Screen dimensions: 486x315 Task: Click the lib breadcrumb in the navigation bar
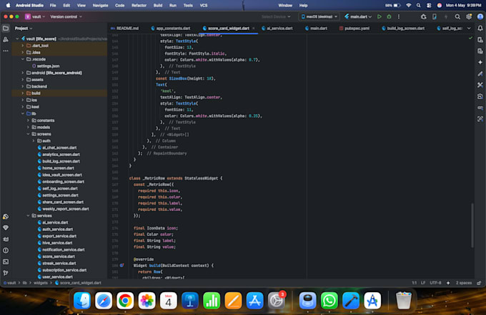(24, 283)
